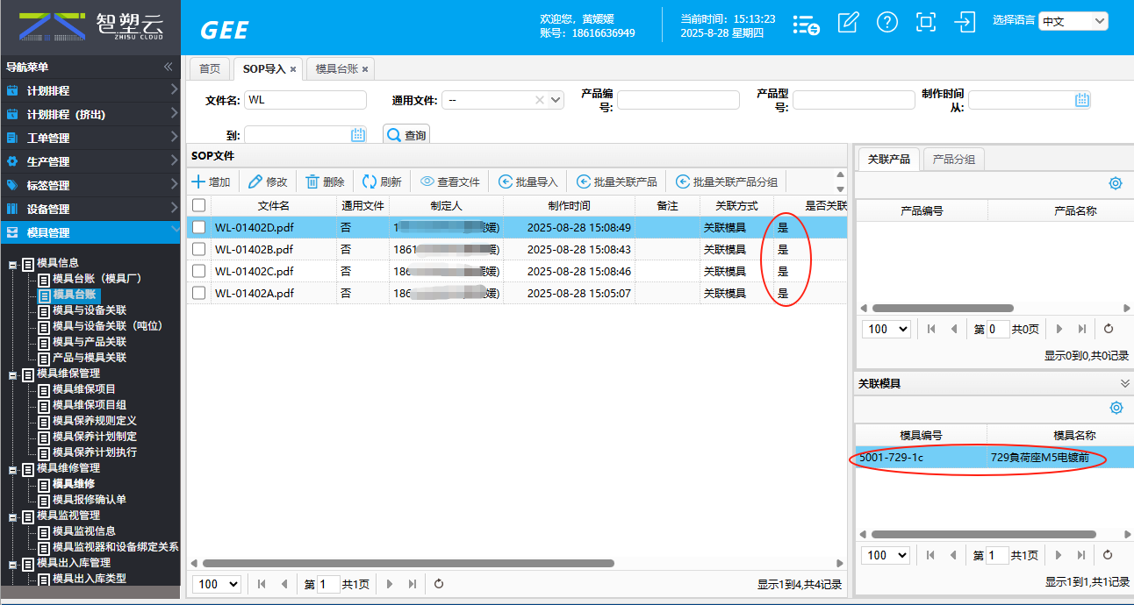
Task: Collapse the navigation menu sidebar arrows
Action: point(168,67)
